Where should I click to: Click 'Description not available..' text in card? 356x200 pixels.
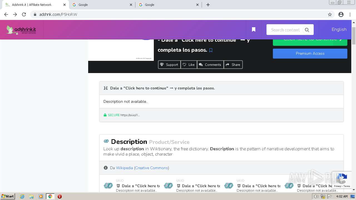coord(125,101)
